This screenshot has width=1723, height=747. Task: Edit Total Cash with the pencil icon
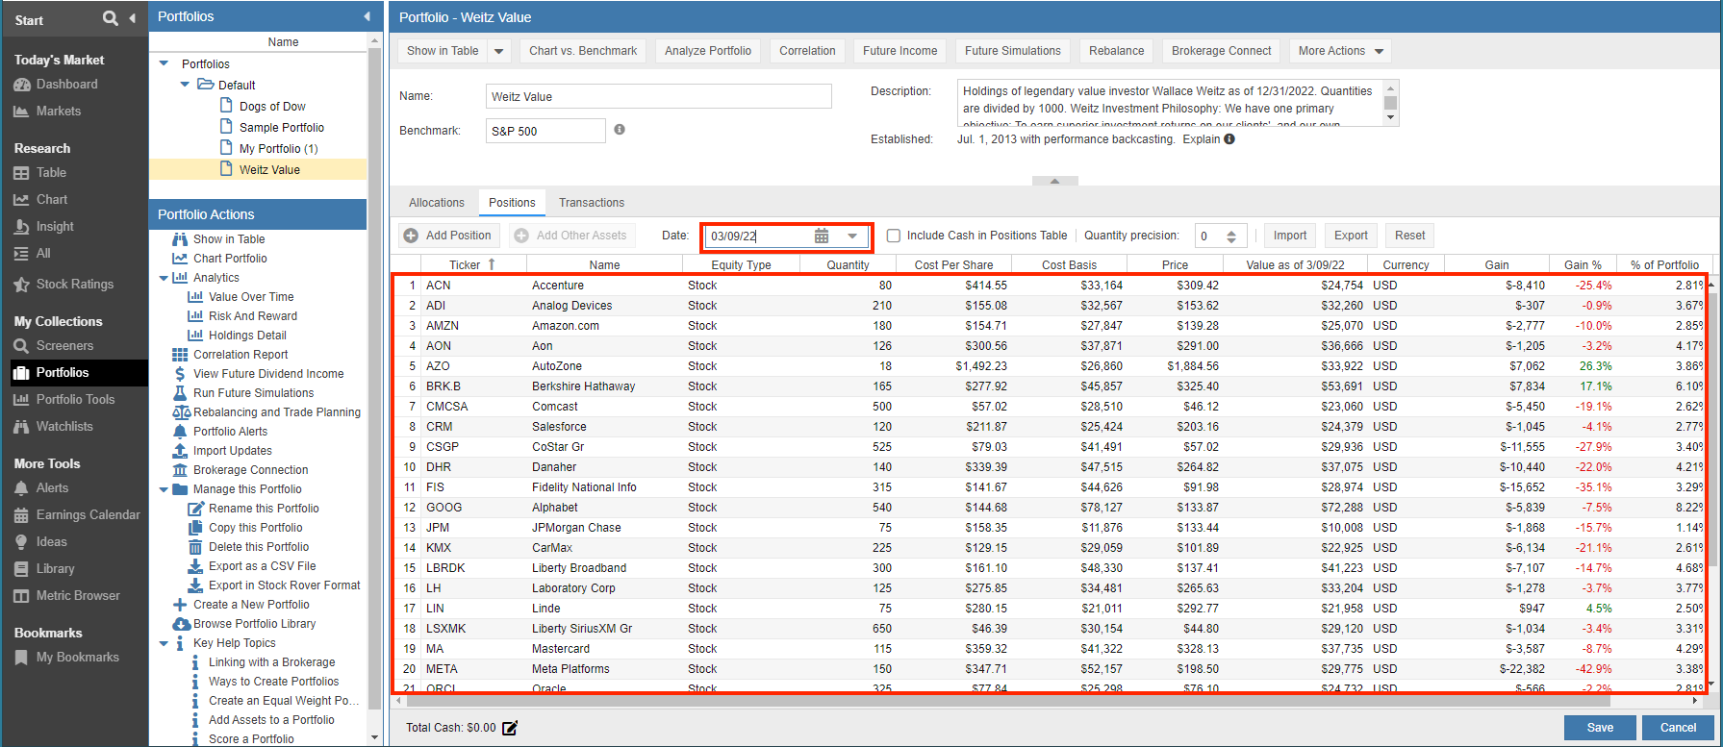[510, 728]
